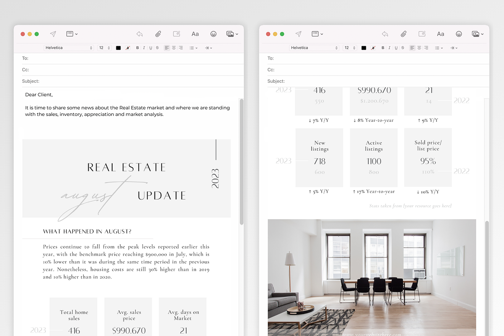Viewport: 504px width, 336px height.
Task: Pick text color swatch in left window
Action: pos(118,48)
